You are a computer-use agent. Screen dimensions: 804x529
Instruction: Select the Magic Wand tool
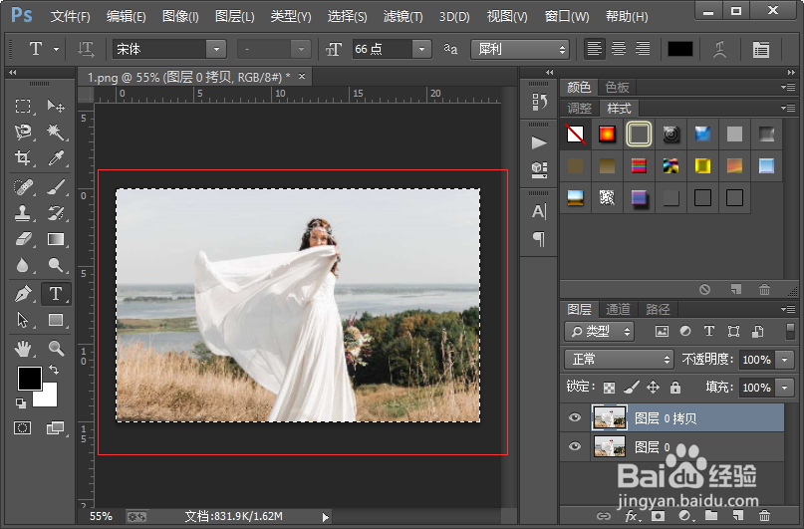tap(56, 132)
